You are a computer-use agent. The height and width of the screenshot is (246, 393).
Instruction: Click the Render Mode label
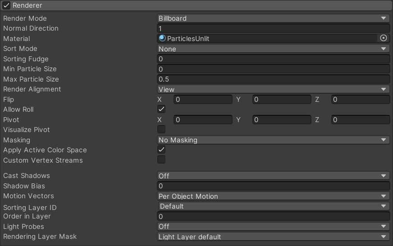25,18
